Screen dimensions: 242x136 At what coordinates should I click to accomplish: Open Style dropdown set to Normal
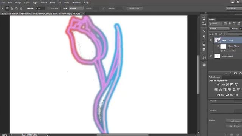[x=76, y=8]
